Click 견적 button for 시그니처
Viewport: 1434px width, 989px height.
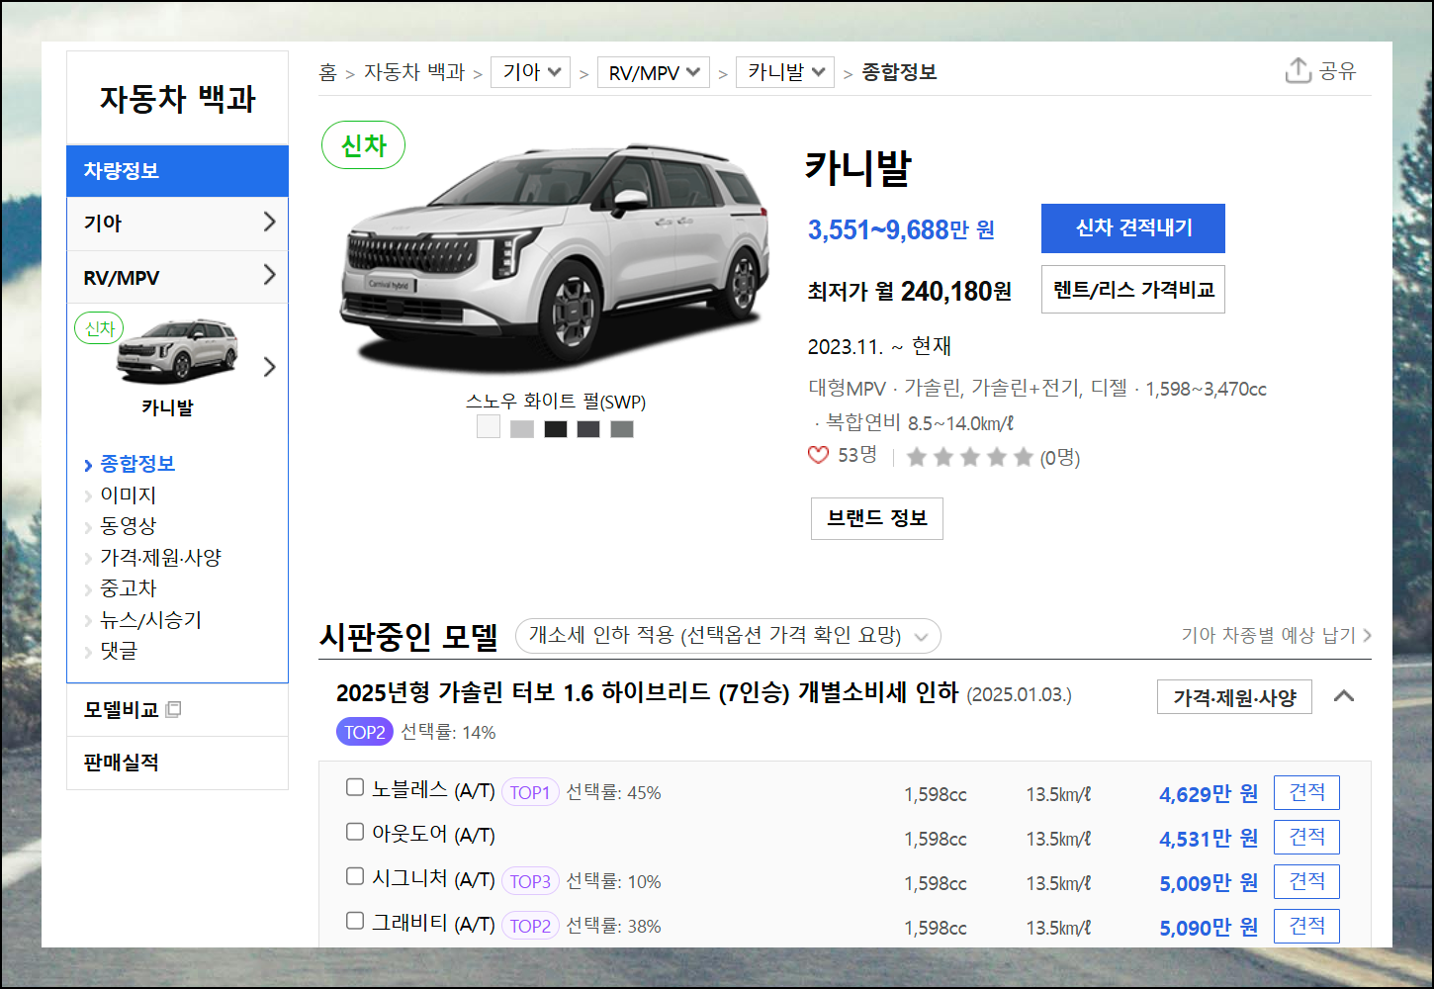(x=1306, y=881)
